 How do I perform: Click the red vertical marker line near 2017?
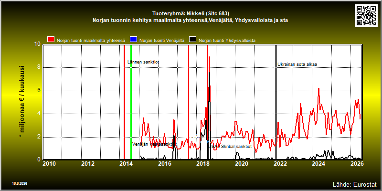(189, 102)
